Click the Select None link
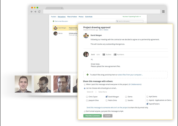This screenshot has width=178, height=126. (103, 92)
